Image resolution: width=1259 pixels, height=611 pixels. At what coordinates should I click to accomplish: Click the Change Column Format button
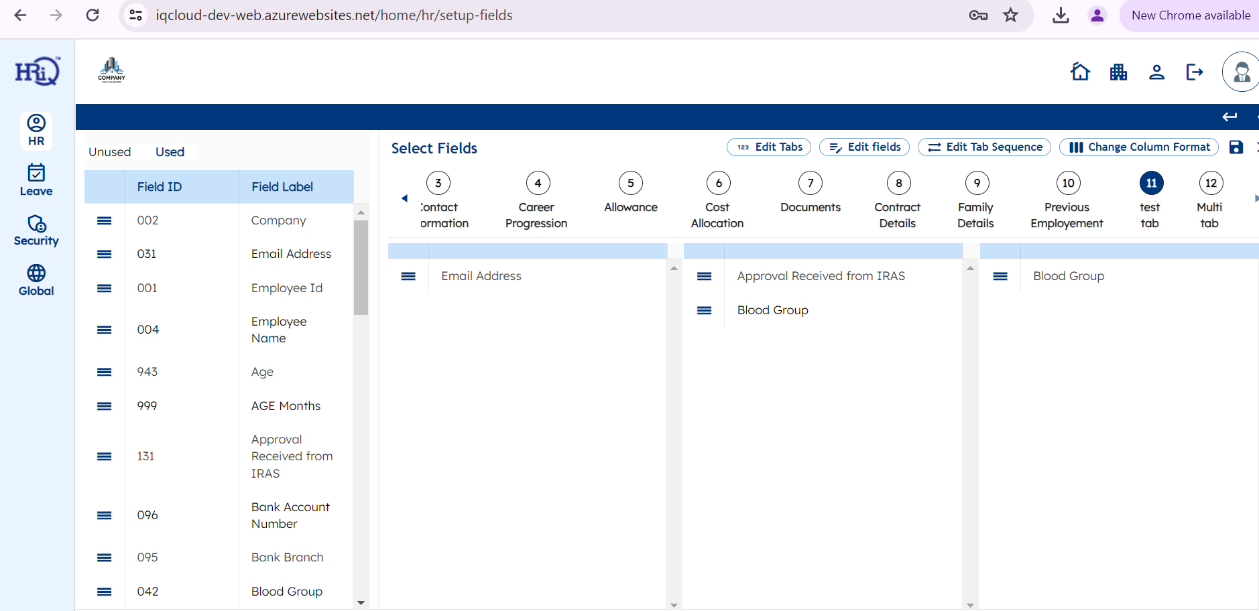[x=1138, y=147]
